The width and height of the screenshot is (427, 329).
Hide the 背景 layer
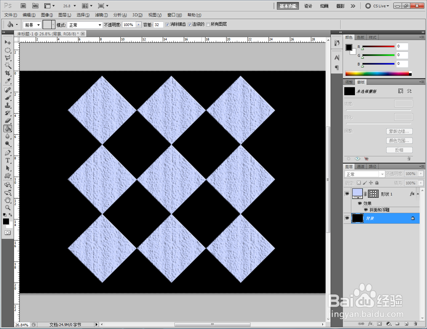347,218
